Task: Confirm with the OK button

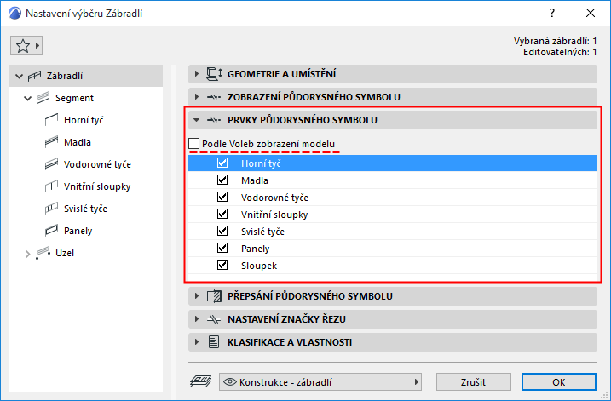Action: click(x=558, y=381)
